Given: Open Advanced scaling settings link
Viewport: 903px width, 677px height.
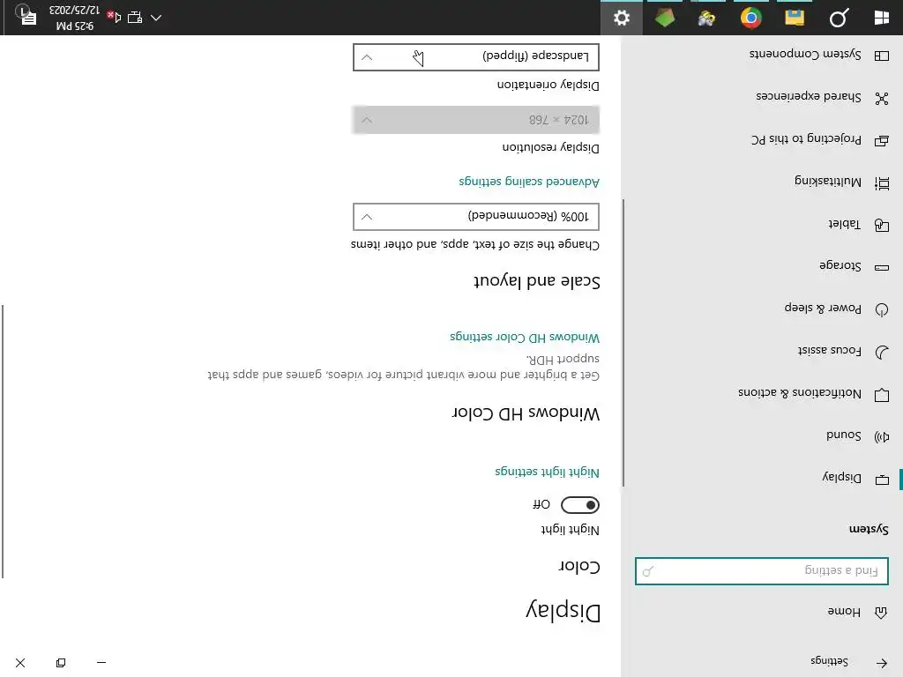Looking at the screenshot, I should [x=529, y=182].
